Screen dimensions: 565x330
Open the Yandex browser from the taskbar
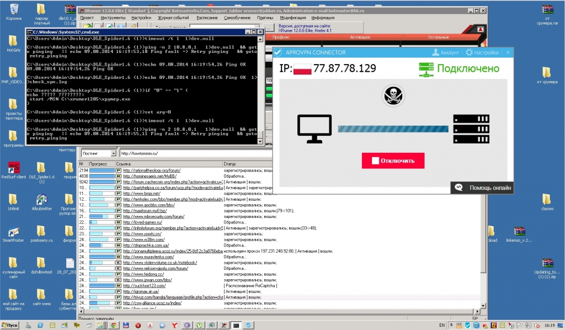click(x=173, y=326)
